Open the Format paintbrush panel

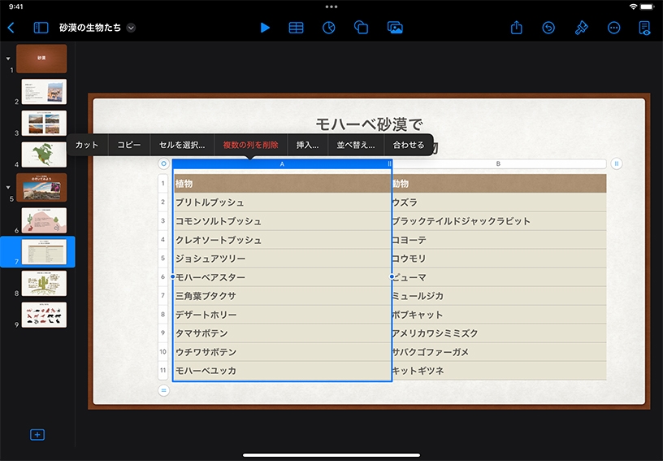click(581, 28)
